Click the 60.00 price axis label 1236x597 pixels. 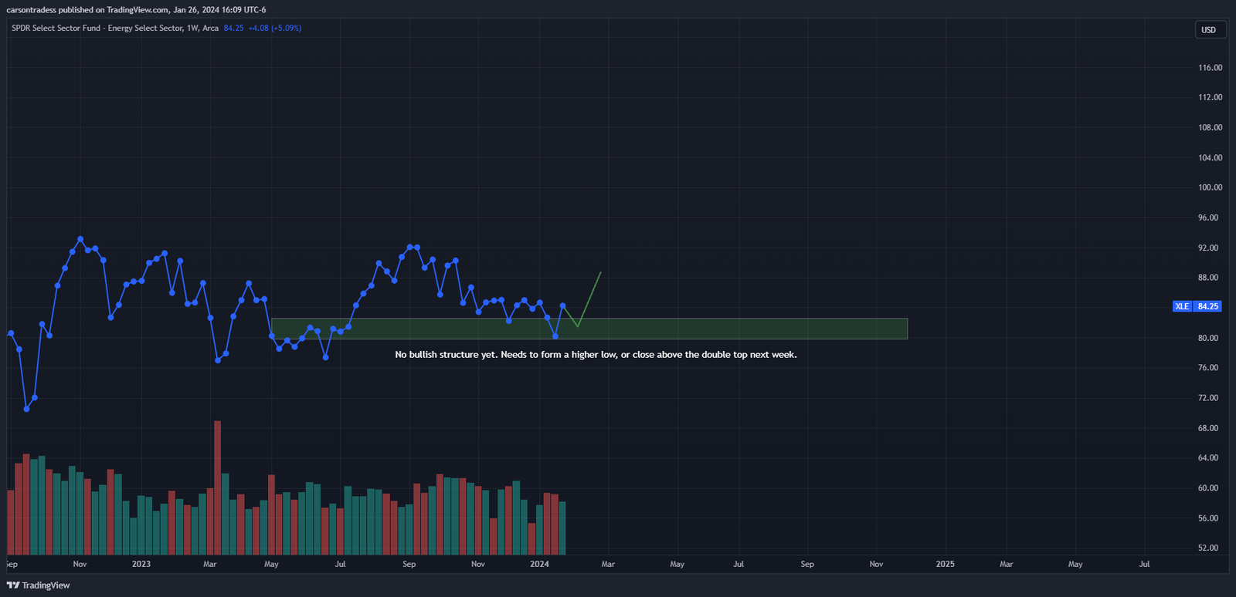point(1208,488)
